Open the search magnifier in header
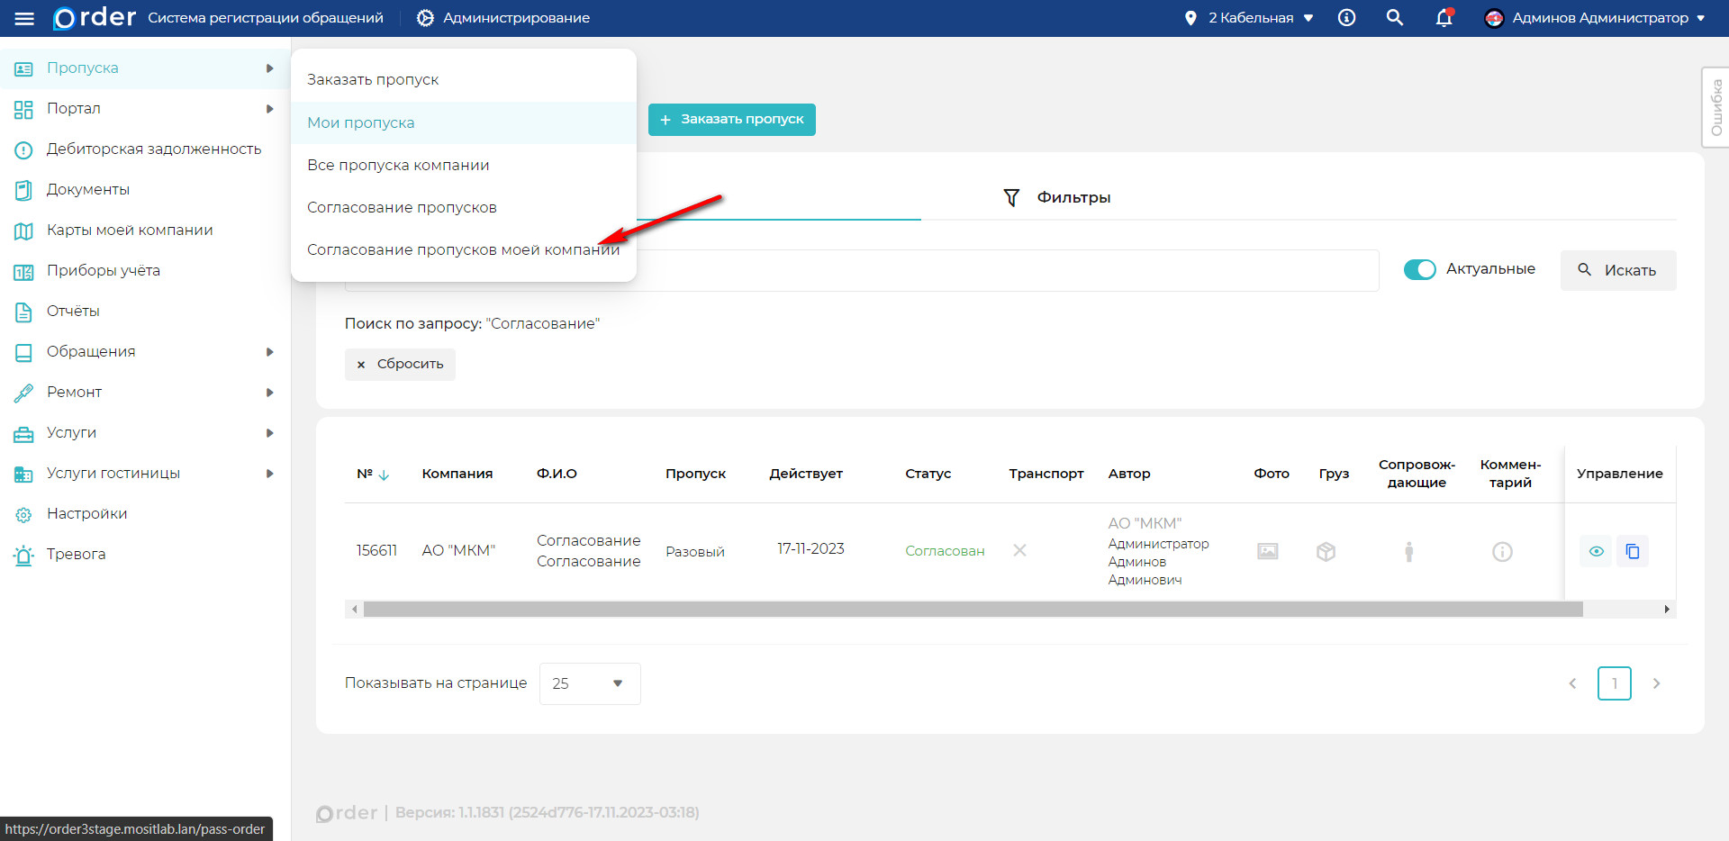The width and height of the screenshot is (1729, 841). (x=1394, y=18)
